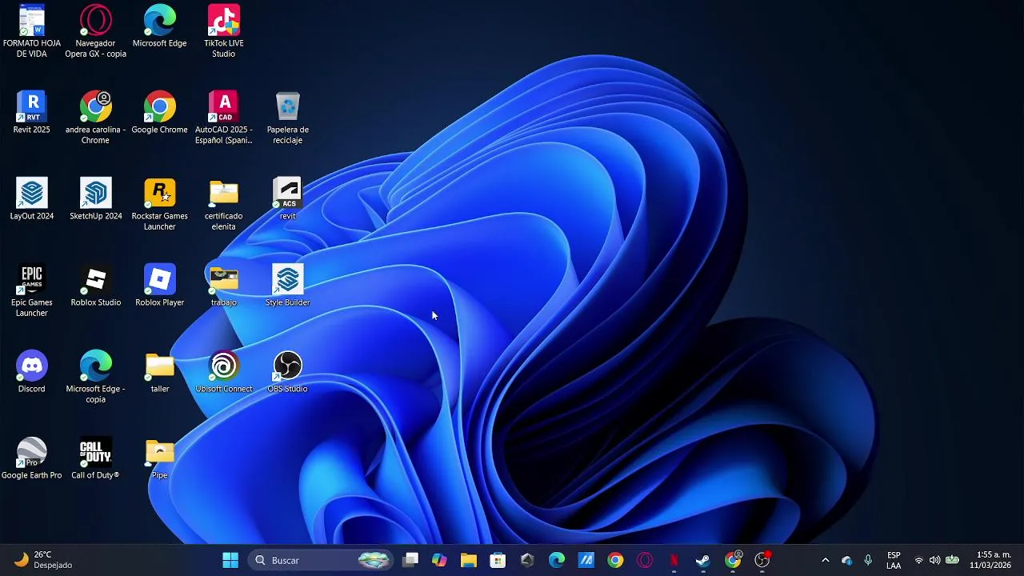Open Opera GX from the taskbar
Image resolution: width=1024 pixels, height=576 pixels.
(645, 560)
